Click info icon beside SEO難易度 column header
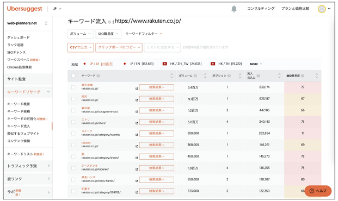Screen dimensions: 338x201 click(303, 76)
